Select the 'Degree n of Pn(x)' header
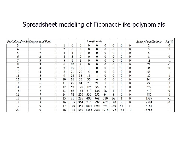This screenshot has width=188, height=141. coord(40,42)
